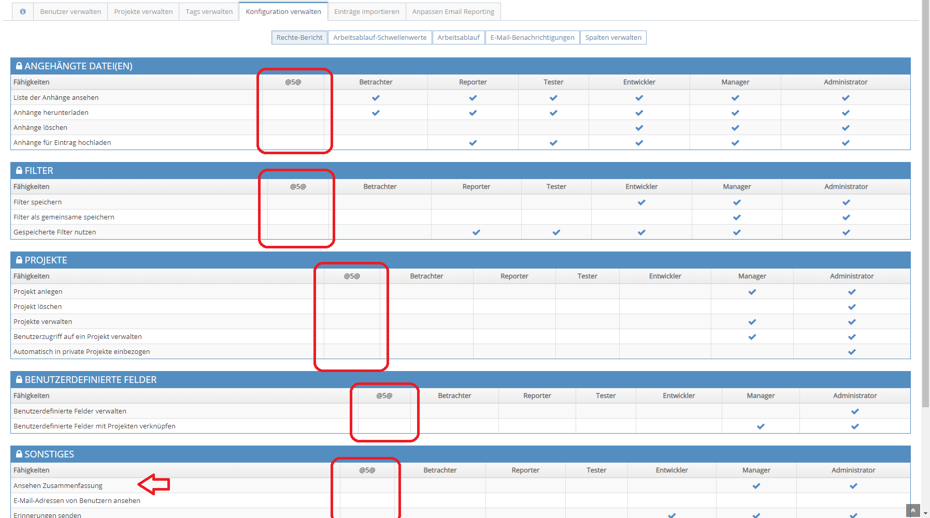This screenshot has width=930, height=518.
Task: Select Arbeitsablauf-Schwellenwerte button
Action: pos(380,37)
